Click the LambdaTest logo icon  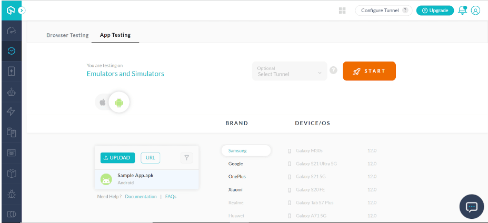[10, 10]
